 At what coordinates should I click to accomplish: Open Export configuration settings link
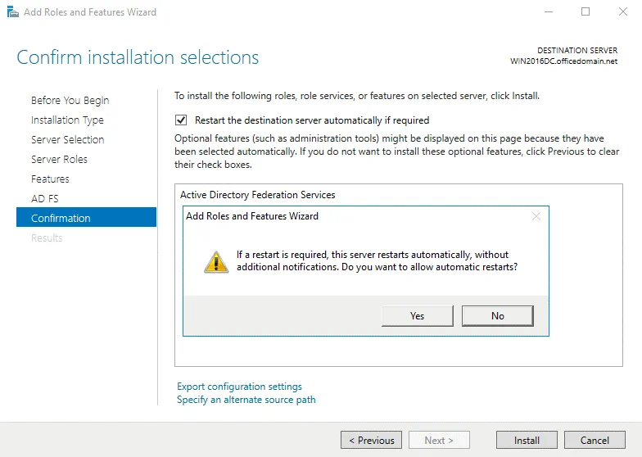point(239,387)
